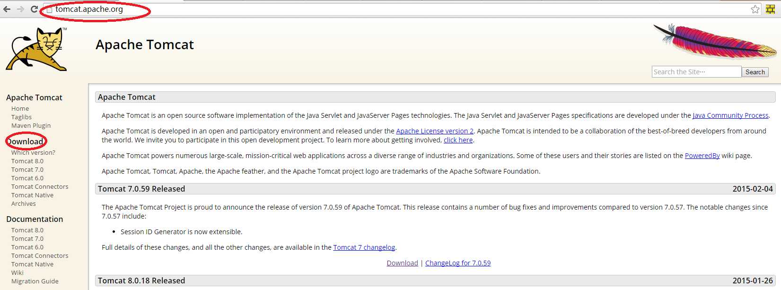Open Tomcat 8.0 under Download
781x290 pixels.
[27, 161]
